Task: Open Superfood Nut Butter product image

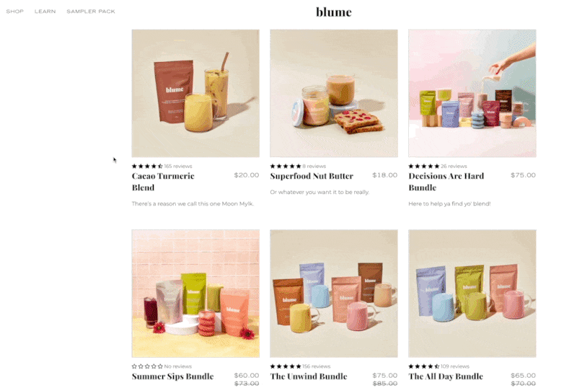Action: [x=334, y=94]
